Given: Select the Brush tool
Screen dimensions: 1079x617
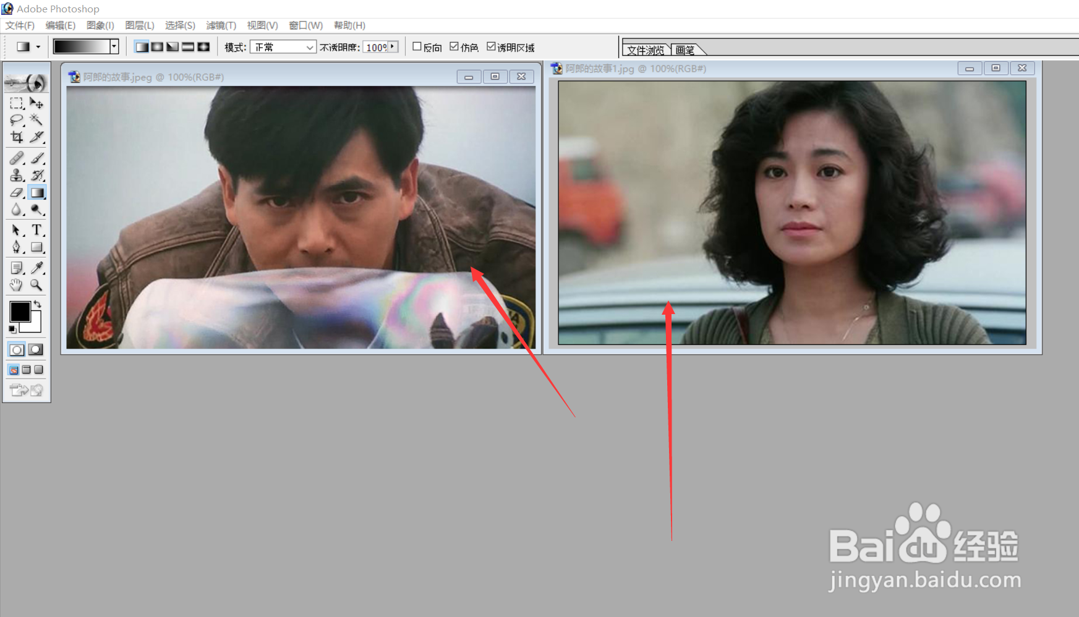Looking at the screenshot, I should [x=36, y=158].
